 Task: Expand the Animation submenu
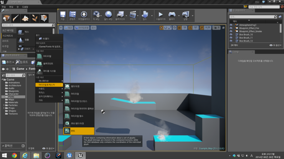49,81
